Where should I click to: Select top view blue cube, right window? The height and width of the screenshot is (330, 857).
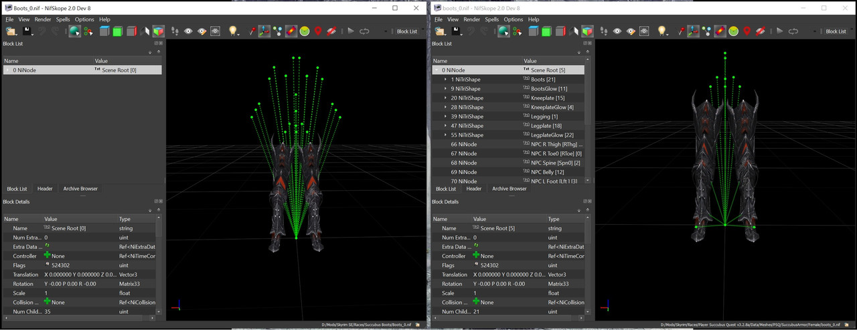532,31
